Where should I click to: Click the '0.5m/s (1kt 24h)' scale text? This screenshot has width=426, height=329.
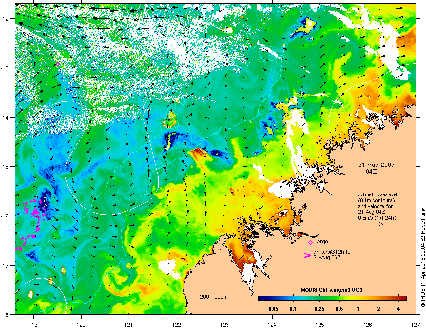click(377, 218)
